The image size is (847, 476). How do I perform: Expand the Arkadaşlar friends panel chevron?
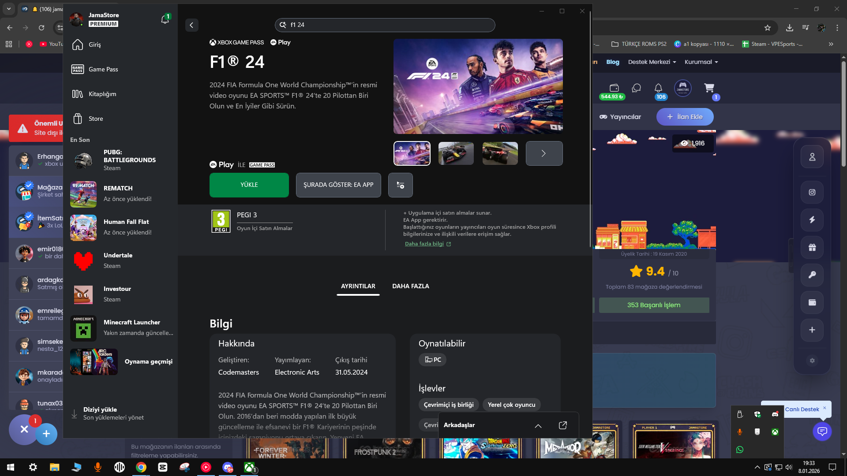pyautogui.click(x=538, y=425)
